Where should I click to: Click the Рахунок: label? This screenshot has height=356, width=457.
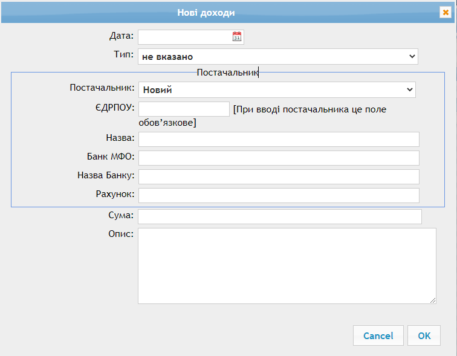pyautogui.click(x=115, y=194)
